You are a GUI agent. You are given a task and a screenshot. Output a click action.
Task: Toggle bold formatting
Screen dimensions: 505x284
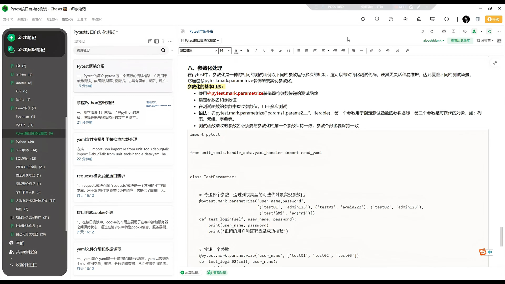(248, 51)
